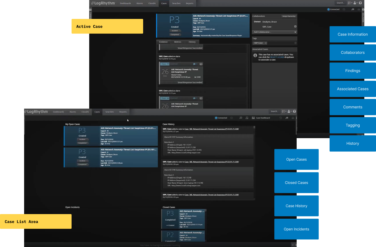Click LogRhythm logo in lower window

pyautogui.click(x=36, y=112)
